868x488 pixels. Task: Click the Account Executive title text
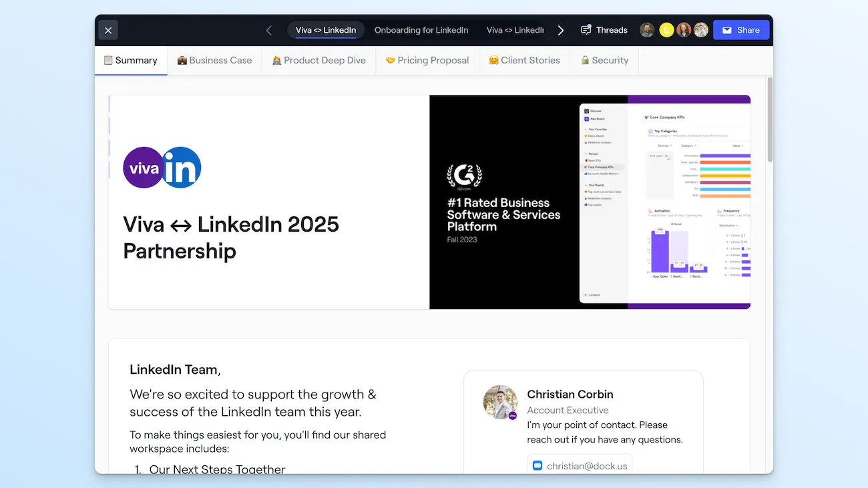click(568, 410)
